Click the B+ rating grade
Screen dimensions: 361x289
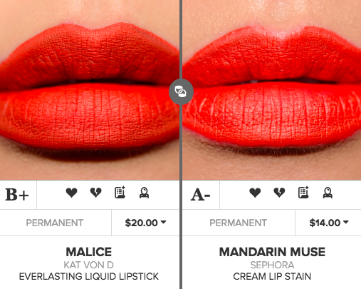[x=17, y=195]
